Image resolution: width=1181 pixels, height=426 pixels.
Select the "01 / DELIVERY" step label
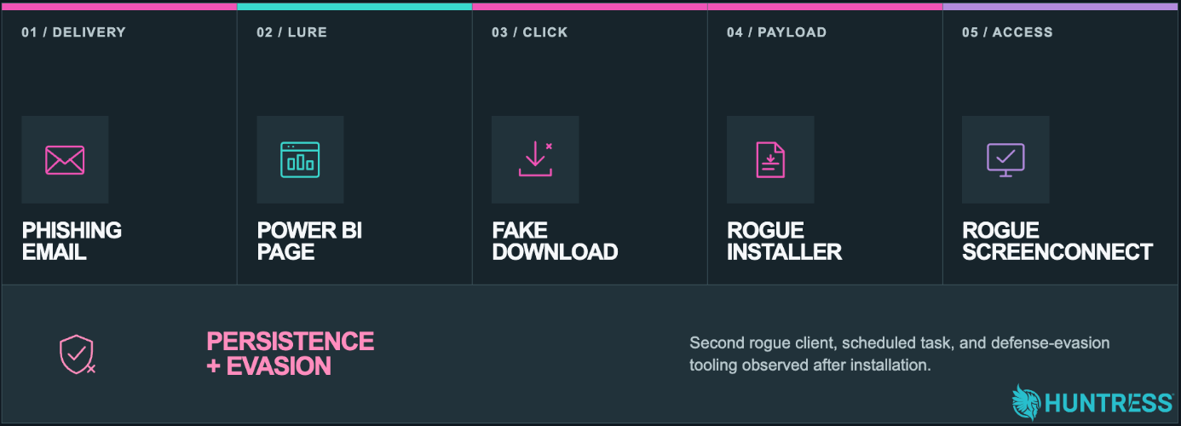point(73,32)
